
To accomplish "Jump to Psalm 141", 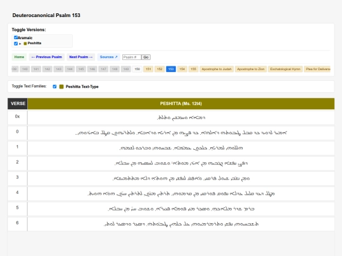I will 36,69.
